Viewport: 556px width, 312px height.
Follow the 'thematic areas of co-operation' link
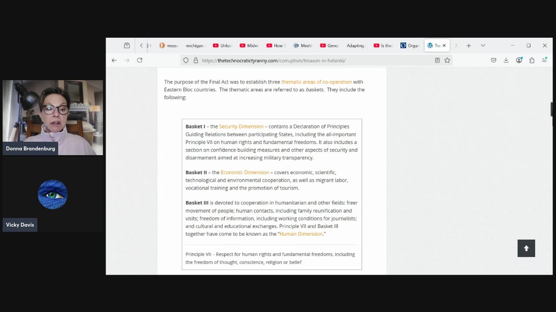click(317, 82)
